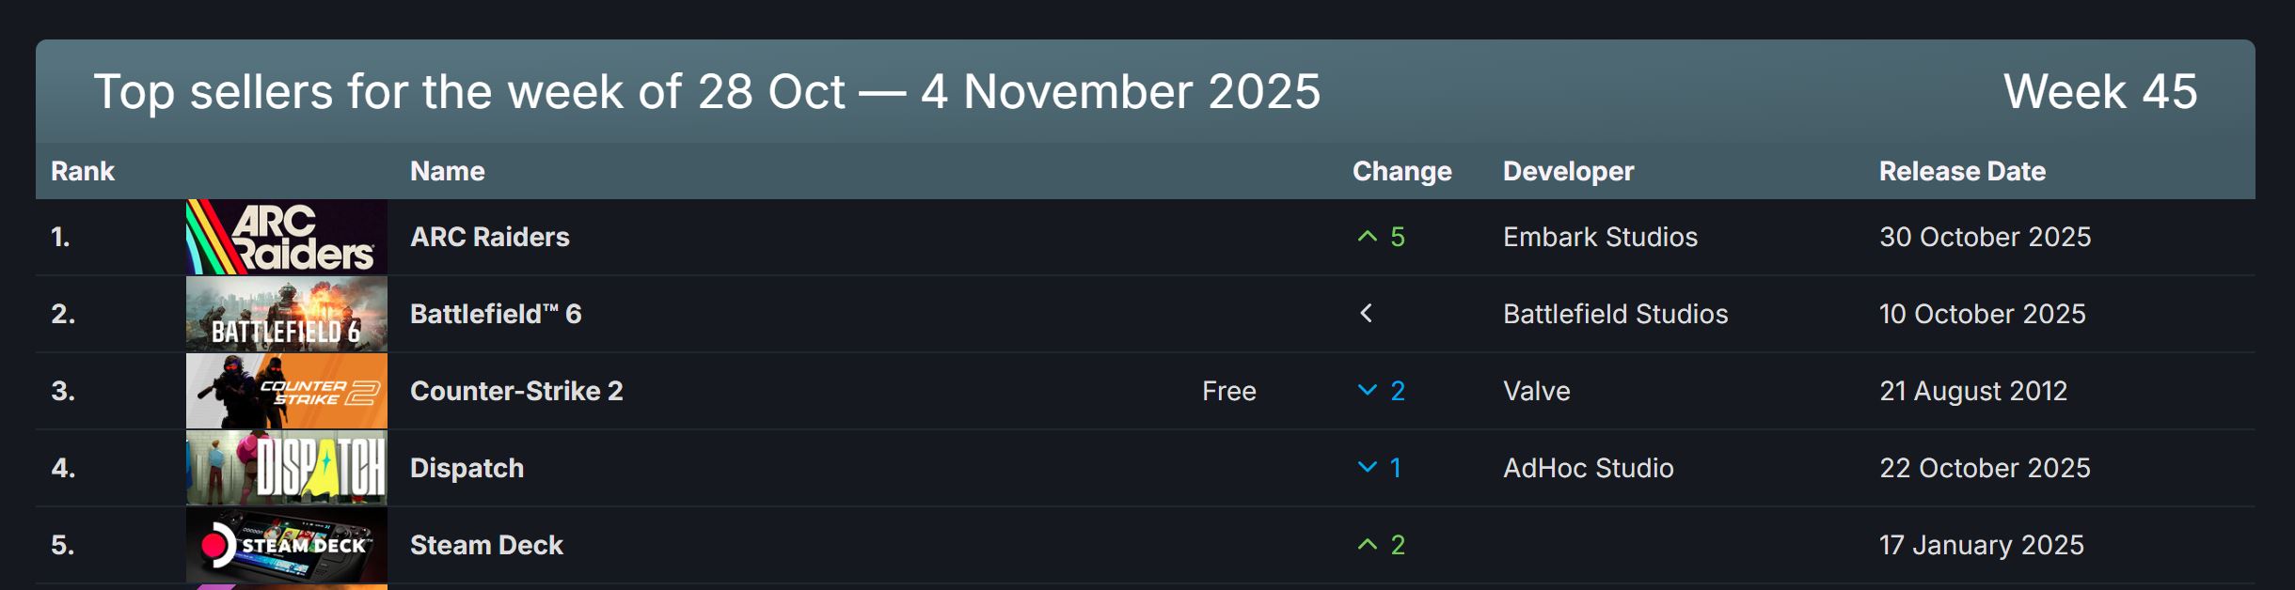2295x590 pixels.
Task: Click the ARC Raiders game thumbnail
Action: click(286, 237)
